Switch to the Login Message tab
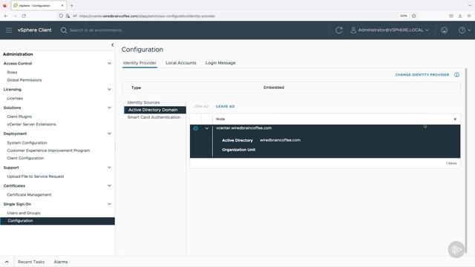This screenshot has height=267, width=475. click(x=220, y=63)
